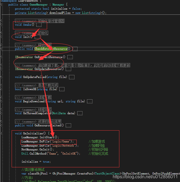Screen dimensions: 180x182
Task: Expand collapsed OnUpdateResource() body ellipsis box
Action: (68, 69)
